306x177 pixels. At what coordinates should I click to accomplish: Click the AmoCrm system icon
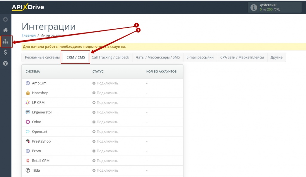[28, 83]
